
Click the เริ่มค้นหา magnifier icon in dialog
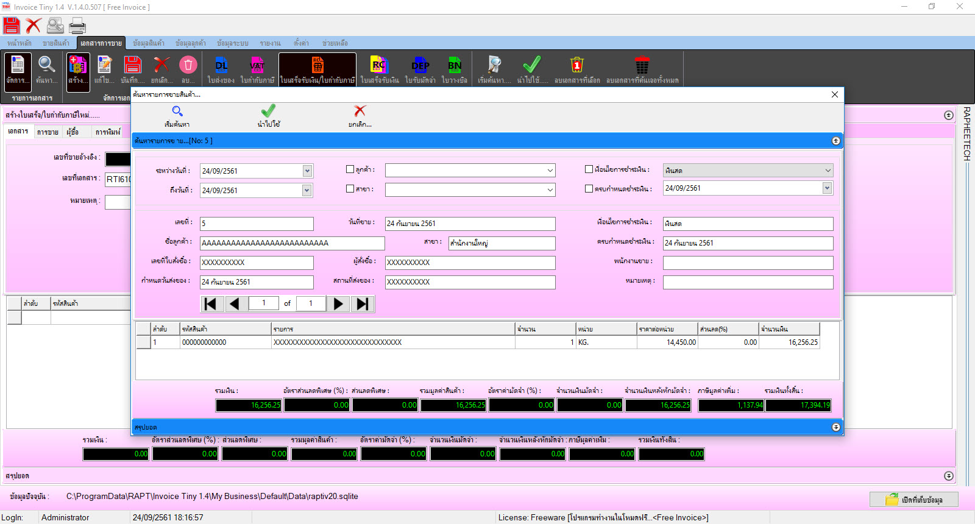point(177,112)
